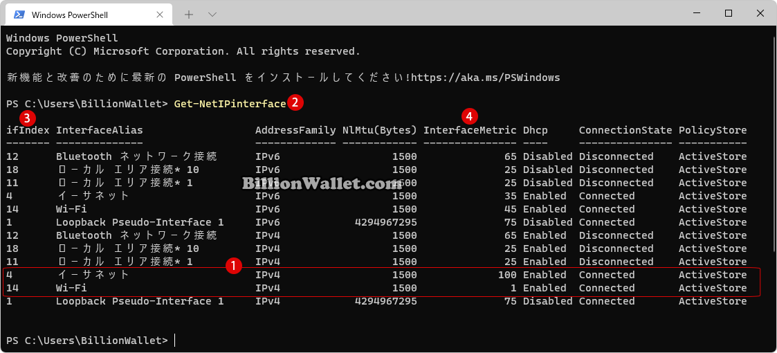Click metric value 1 in Wi-Fi IPv4 row
Viewport: 777px width, 353px height.
[x=513, y=287]
